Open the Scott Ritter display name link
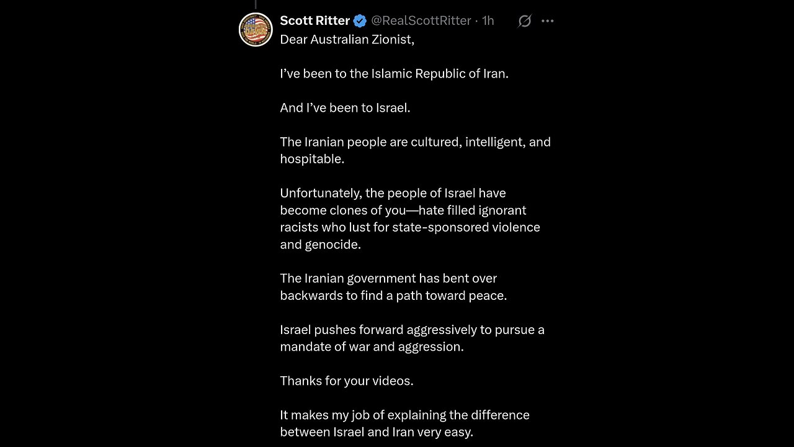 pyautogui.click(x=314, y=20)
